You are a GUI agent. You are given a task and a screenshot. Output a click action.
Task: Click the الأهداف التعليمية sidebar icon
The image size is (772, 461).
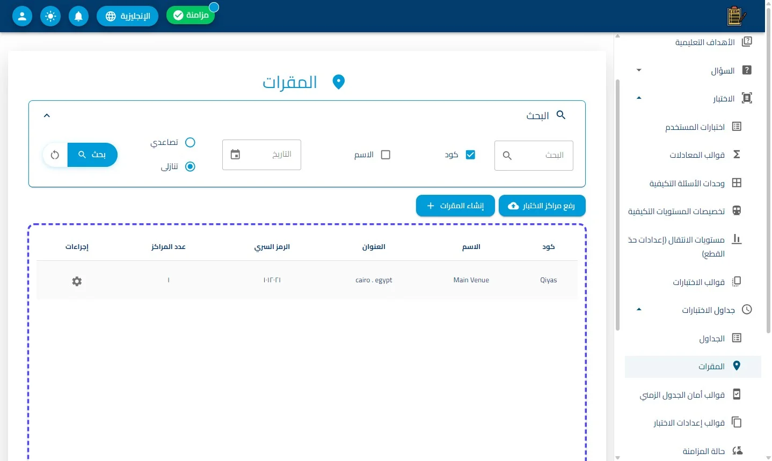746,42
